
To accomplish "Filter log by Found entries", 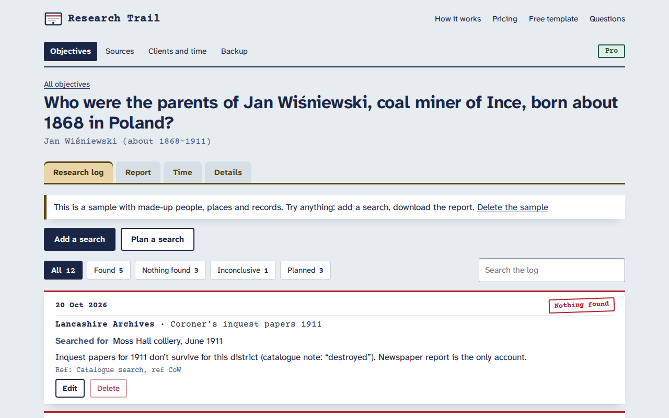I will [109, 270].
